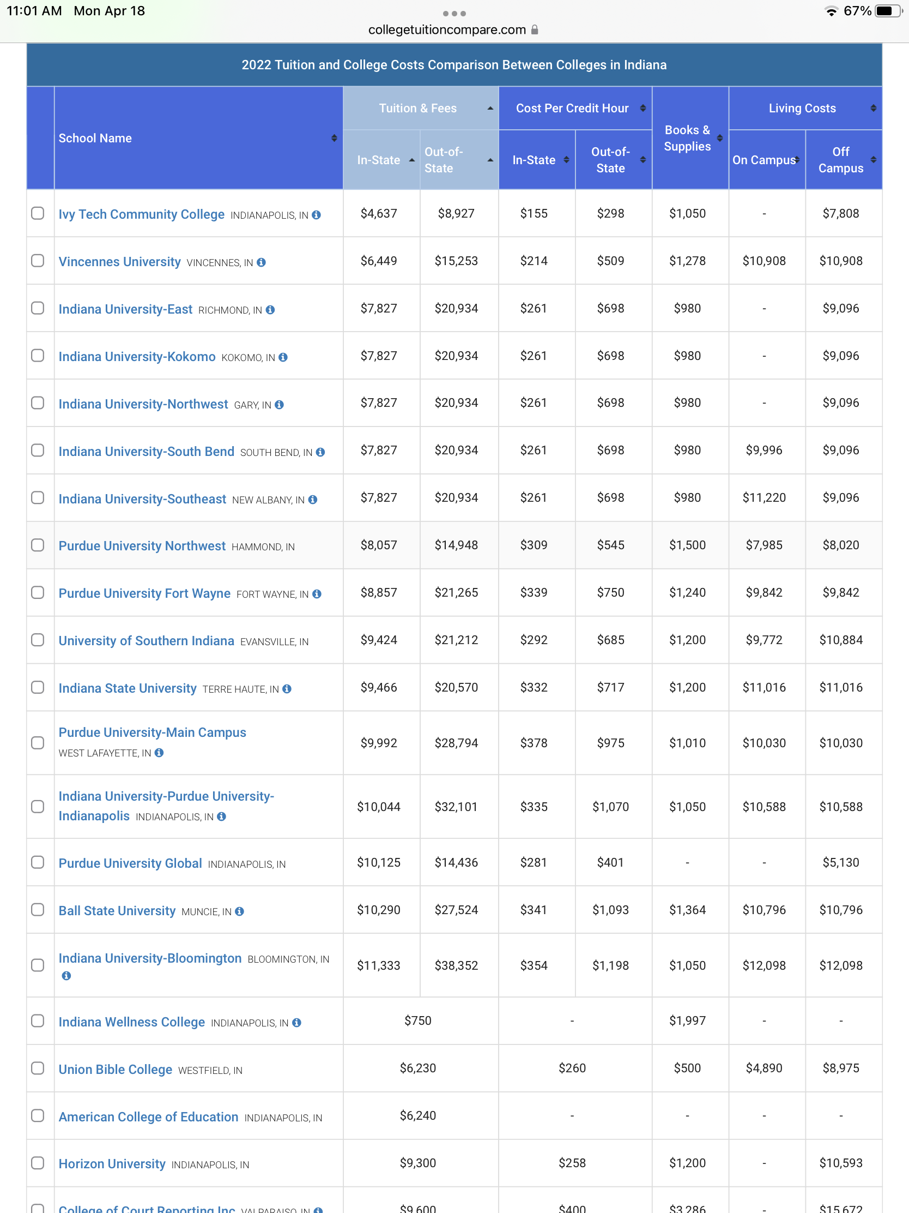
Task: Select Vincennes University checkbox
Action: coord(38,261)
